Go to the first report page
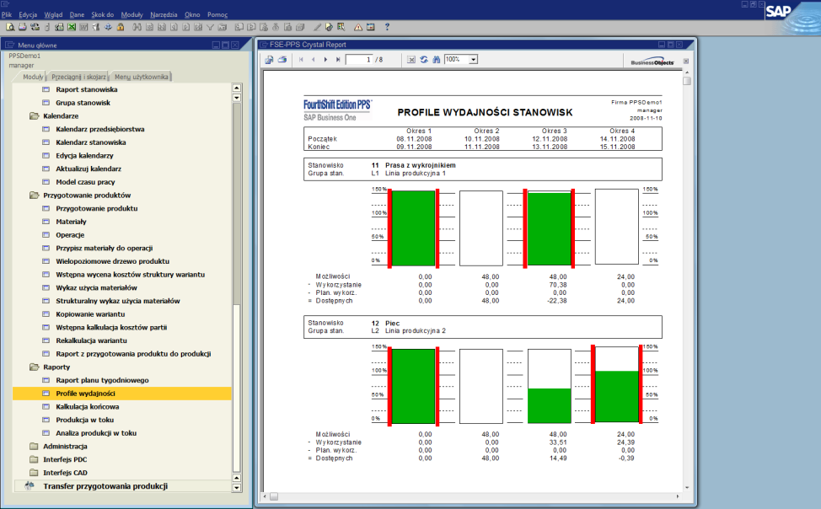Viewport: 821px width, 509px height. [x=301, y=60]
